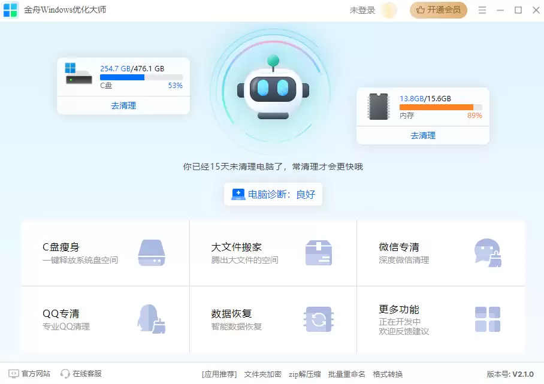This screenshot has height=384, width=544.
Task: Click the 版本号: V2.1.0 version text
Action: coord(510,374)
